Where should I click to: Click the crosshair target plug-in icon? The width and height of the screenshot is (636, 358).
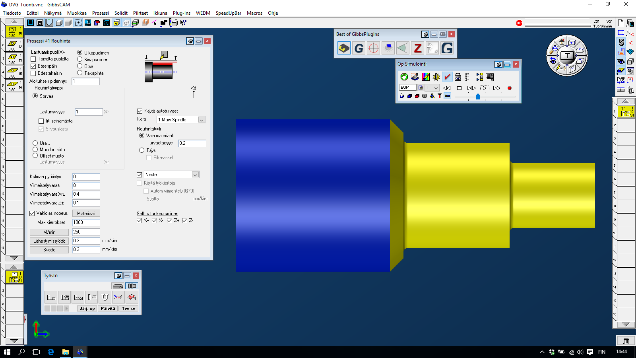point(374,48)
